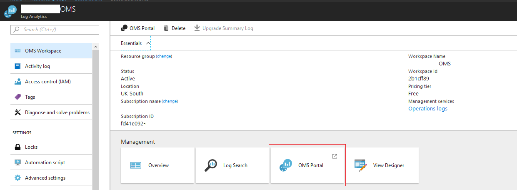Viewport: 517px width, 190px height.
Task: Click the View Designer pencil icon
Action: pyautogui.click(x=360, y=165)
